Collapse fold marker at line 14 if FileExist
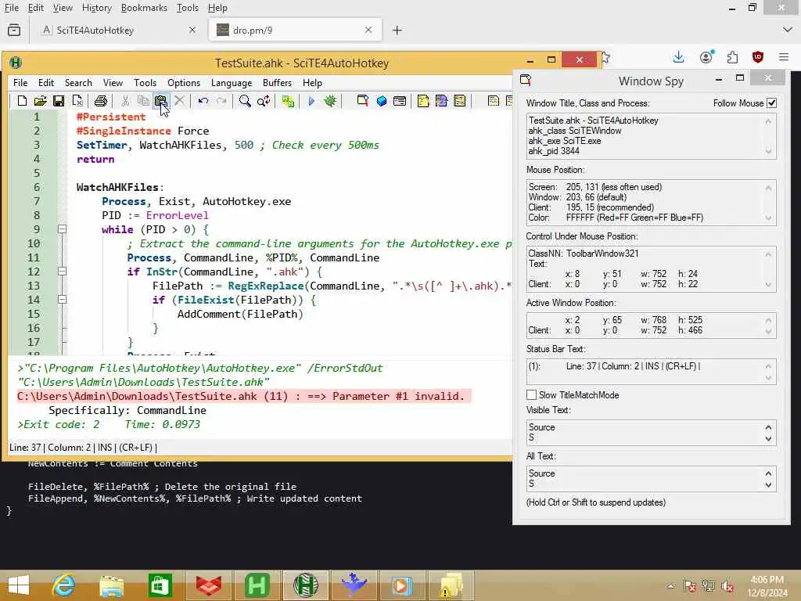Image resolution: width=801 pixels, height=601 pixels. coord(62,300)
